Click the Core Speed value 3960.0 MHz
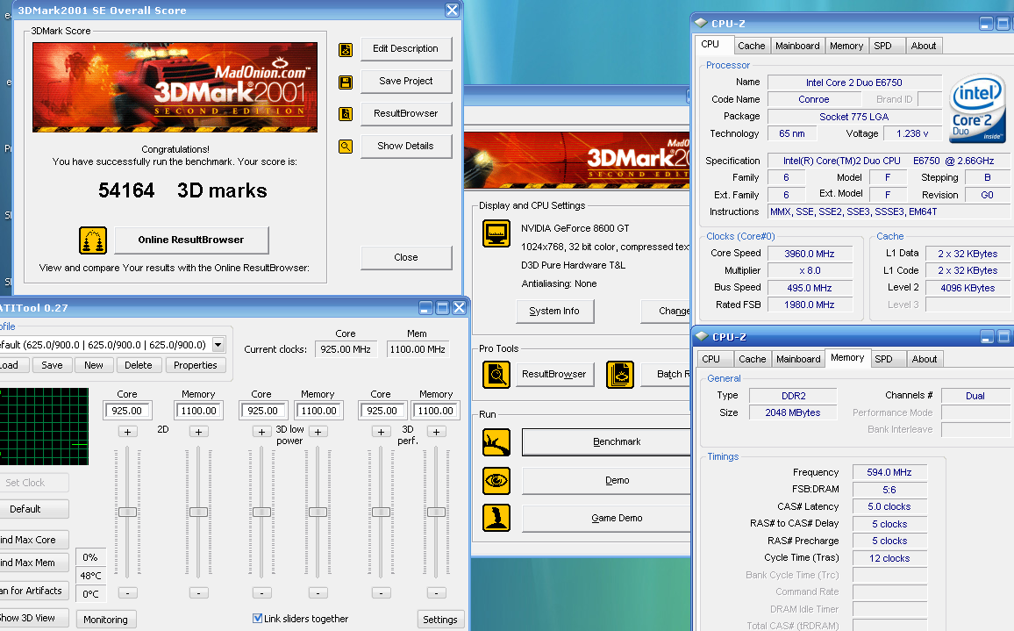Screen dimensions: 1014x631 pyautogui.click(x=810, y=254)
